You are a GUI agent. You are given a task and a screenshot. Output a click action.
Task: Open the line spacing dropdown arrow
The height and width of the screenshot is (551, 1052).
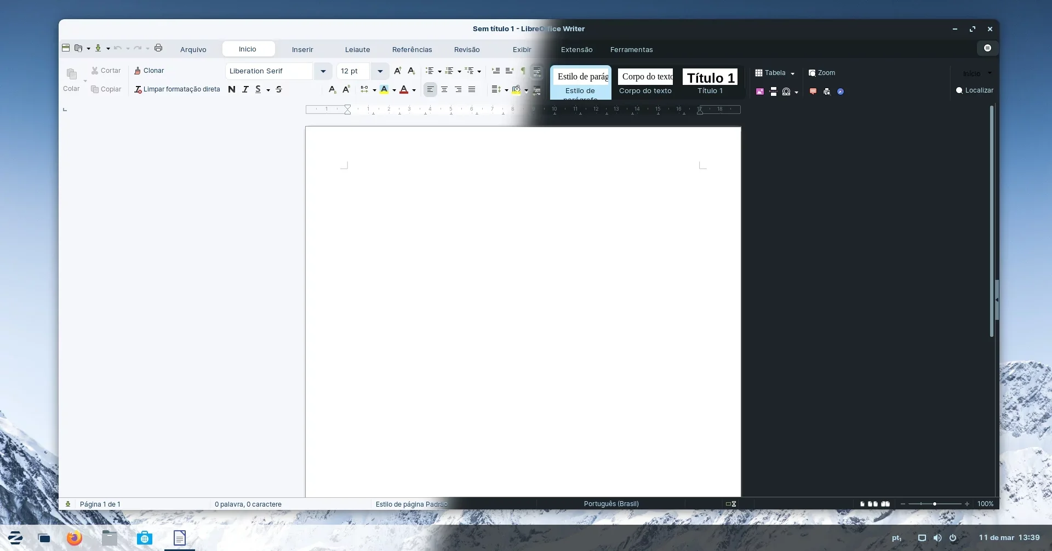[506, 90]
